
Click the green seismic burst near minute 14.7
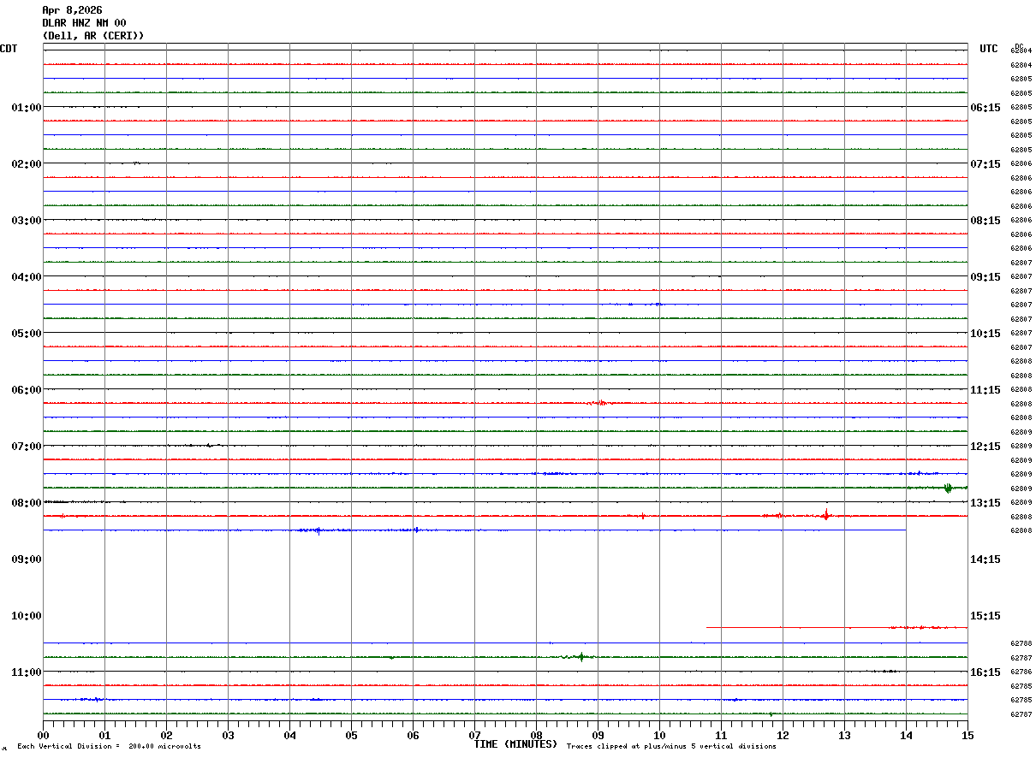point(948,488)
